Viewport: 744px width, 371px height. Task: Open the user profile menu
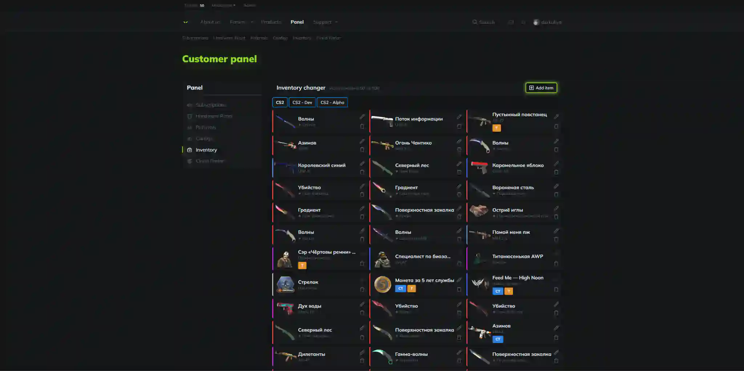click(547, 22)
